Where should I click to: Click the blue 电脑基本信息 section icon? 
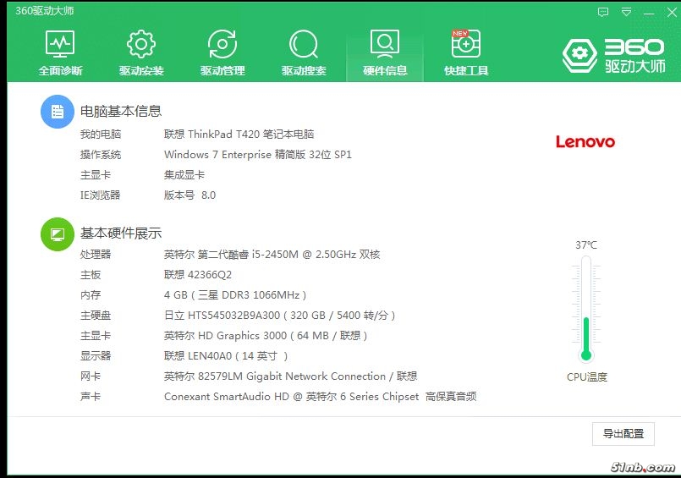(x=58, y=111)
